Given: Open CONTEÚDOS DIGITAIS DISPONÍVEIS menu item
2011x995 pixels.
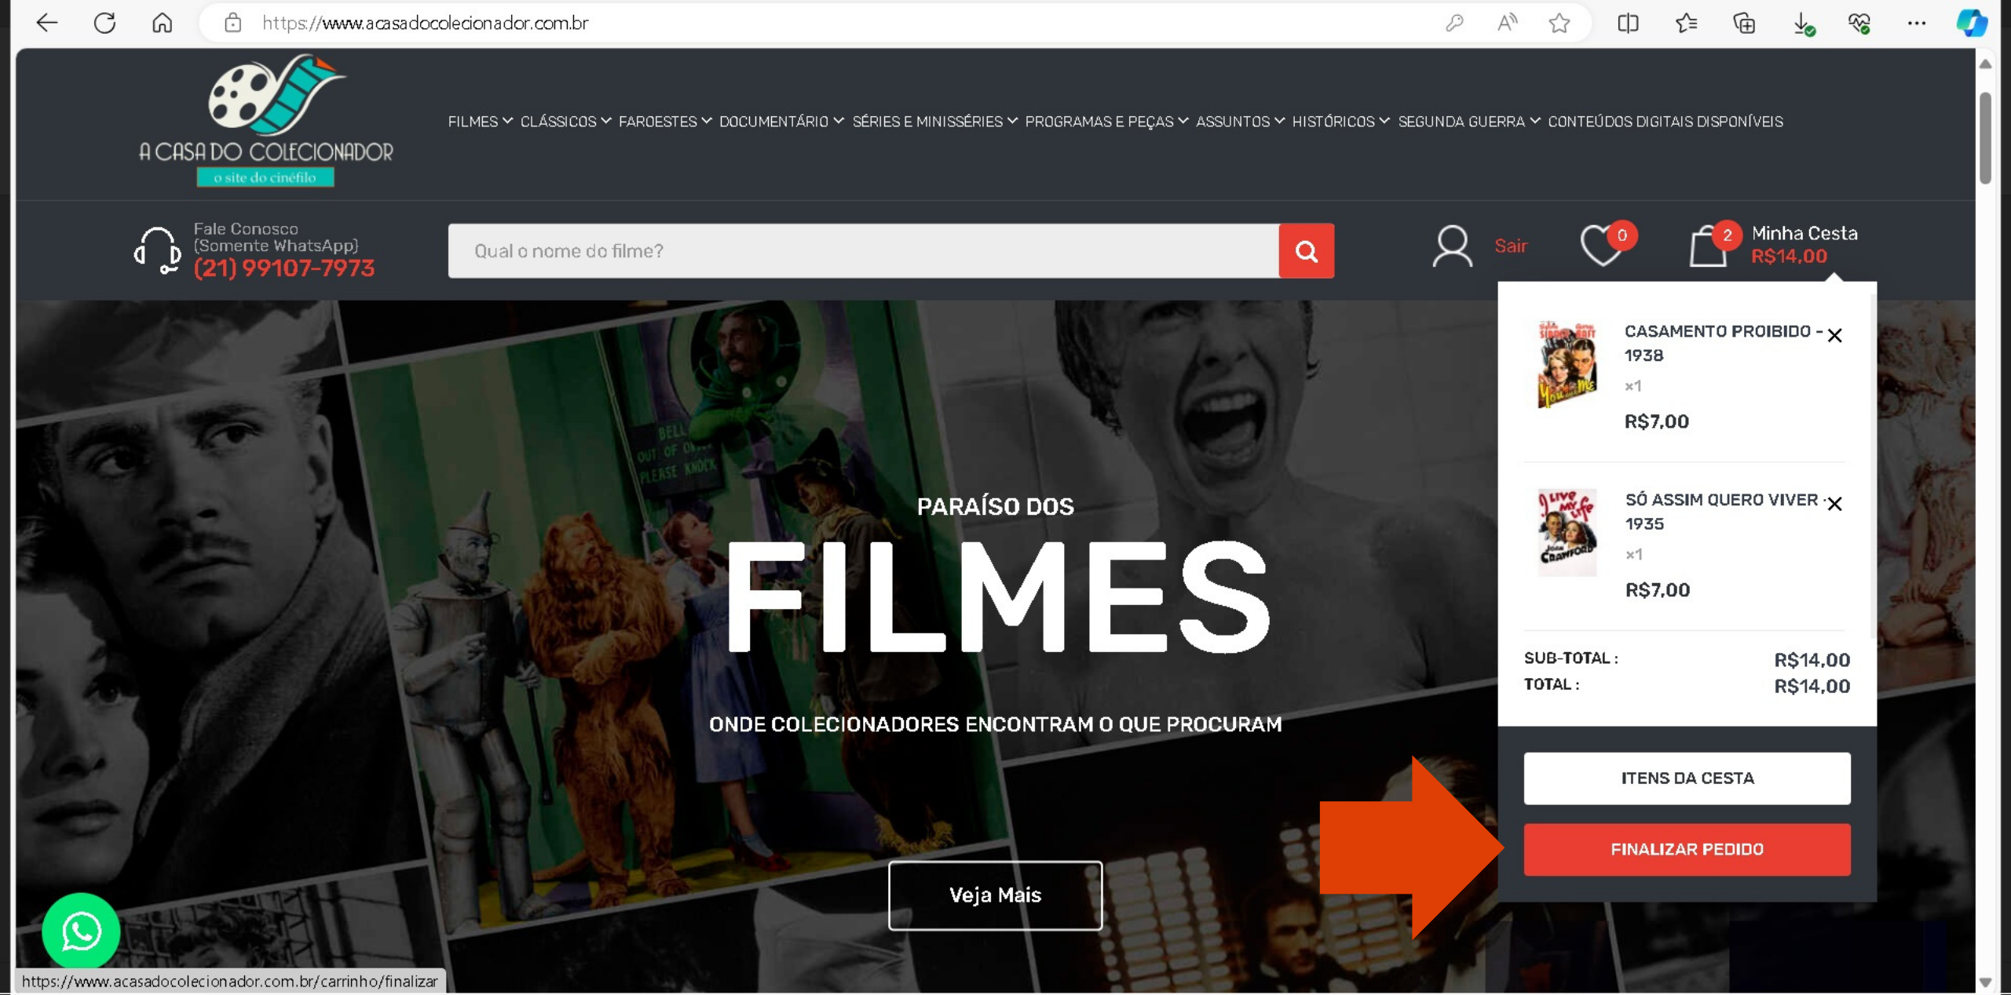Looking at the screenshot, I should (1665, 122).
